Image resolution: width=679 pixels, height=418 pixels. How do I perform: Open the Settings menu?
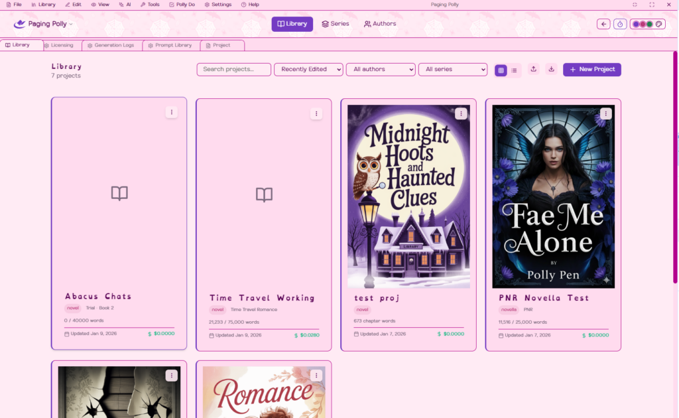click(x=217, y=5)
